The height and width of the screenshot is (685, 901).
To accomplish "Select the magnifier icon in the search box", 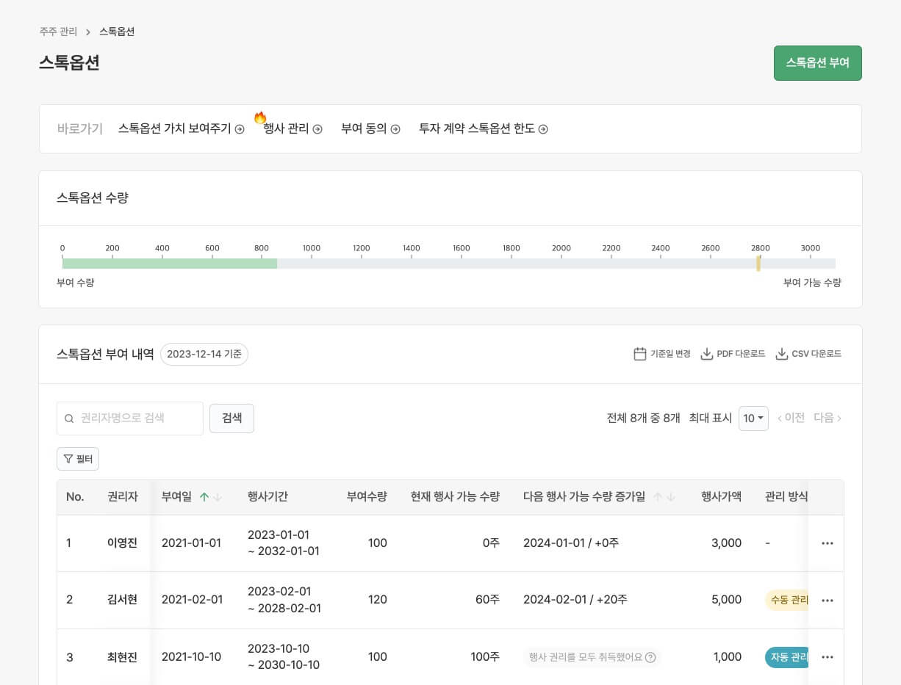I will [69, 418].
